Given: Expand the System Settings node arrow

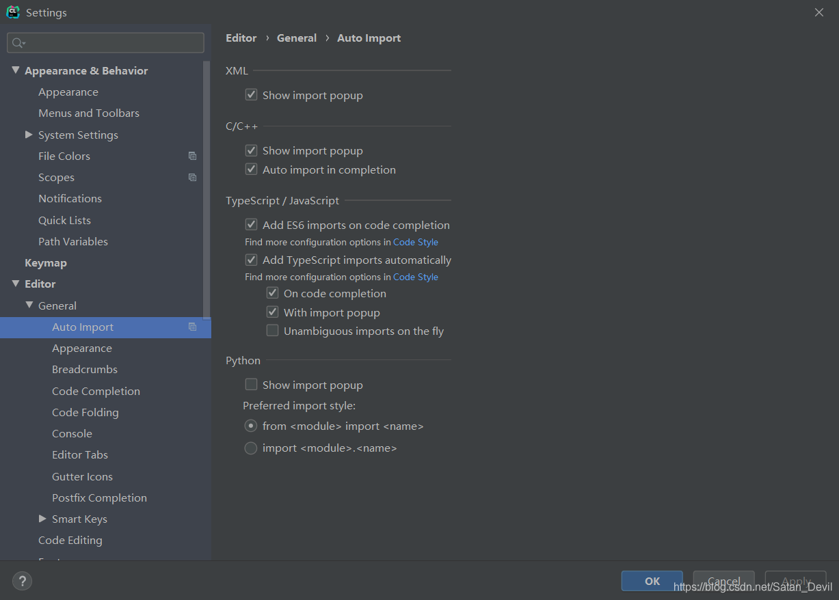Looking at the screenshot, I should point(29,135).
